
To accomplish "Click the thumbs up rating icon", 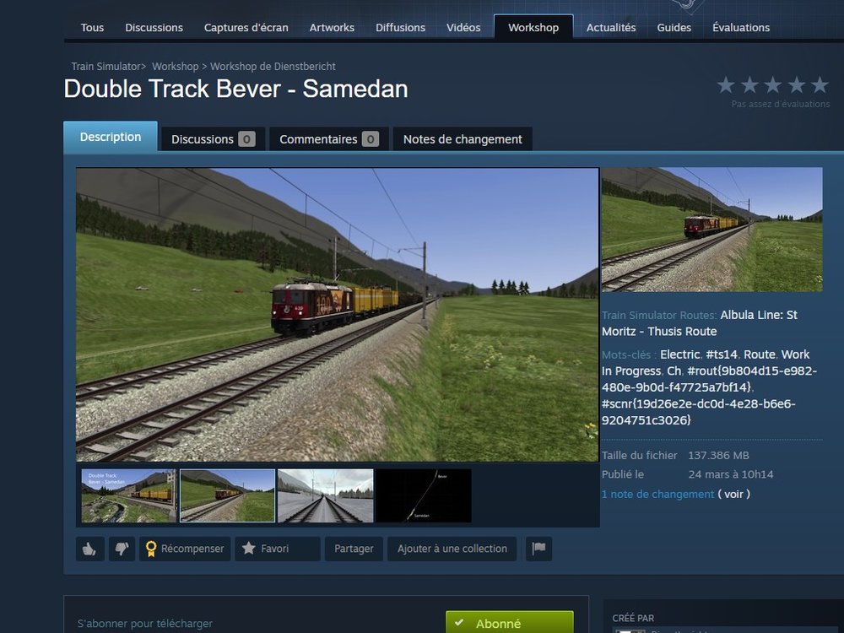I will pos(90,549).
